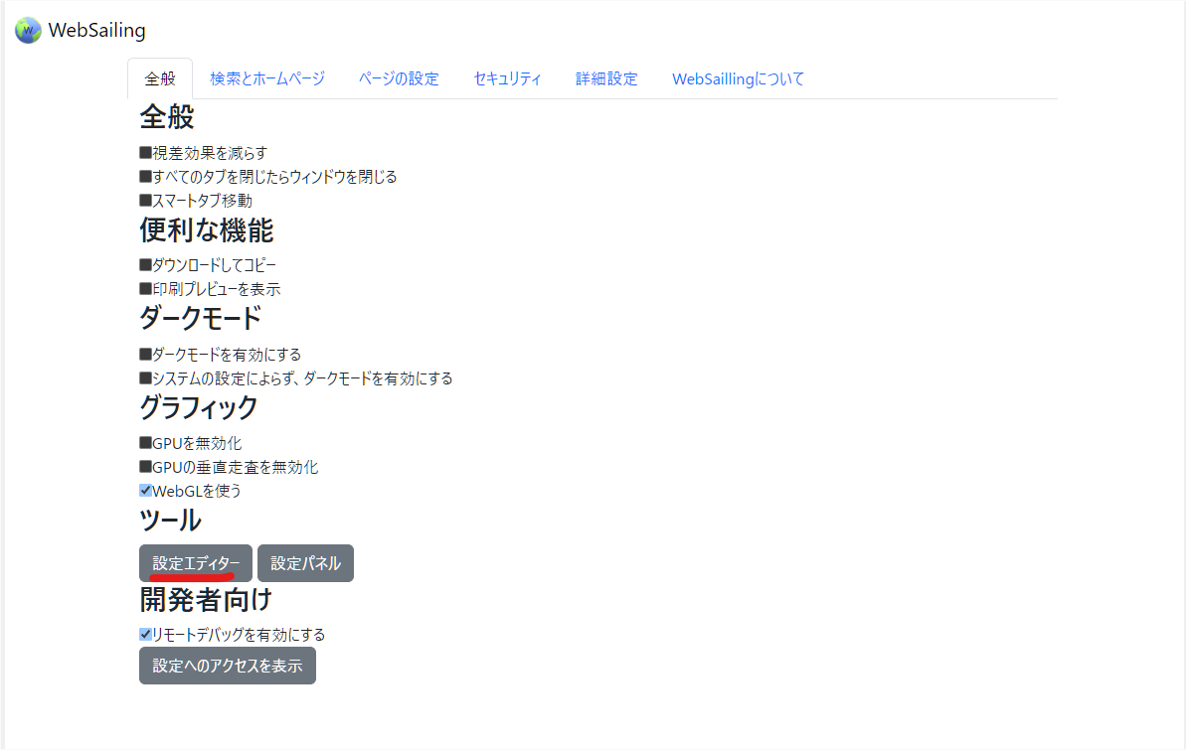The image size is (1186, 750).
Task: Enable スマートタブ移動
Action: tap(144, 200)
